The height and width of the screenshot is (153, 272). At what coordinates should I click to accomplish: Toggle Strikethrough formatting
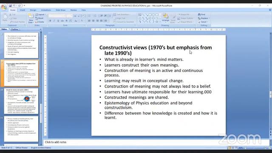click(62, 21)
